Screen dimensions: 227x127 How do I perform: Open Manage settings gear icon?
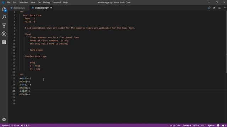(x=4, y=119)
